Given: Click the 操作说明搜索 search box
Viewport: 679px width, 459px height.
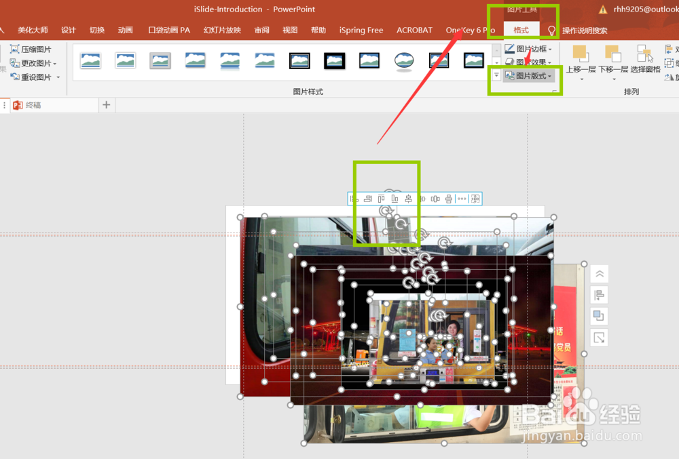Looking at the screenshot, I should (x=585, y=31).
